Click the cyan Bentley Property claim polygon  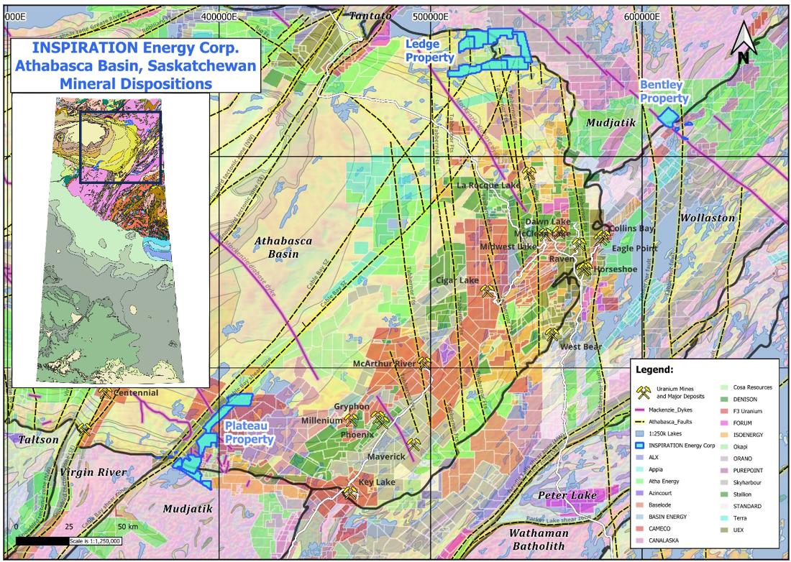pos(669,117)
